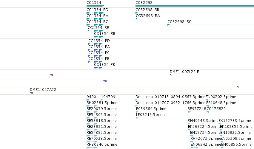The width and height of the screenshot is (254, 149).
Task: Select transcript CG1354-RD
Action: (97, 10)
